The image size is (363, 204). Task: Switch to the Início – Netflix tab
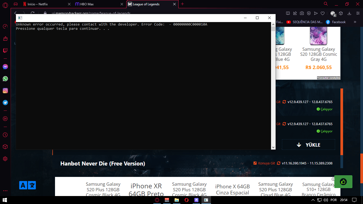[46, 4]
